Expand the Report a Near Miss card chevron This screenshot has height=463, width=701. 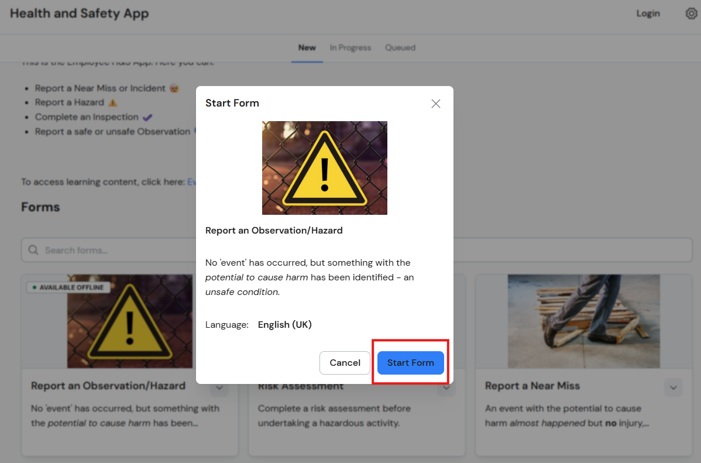click(x=673, y=387)
